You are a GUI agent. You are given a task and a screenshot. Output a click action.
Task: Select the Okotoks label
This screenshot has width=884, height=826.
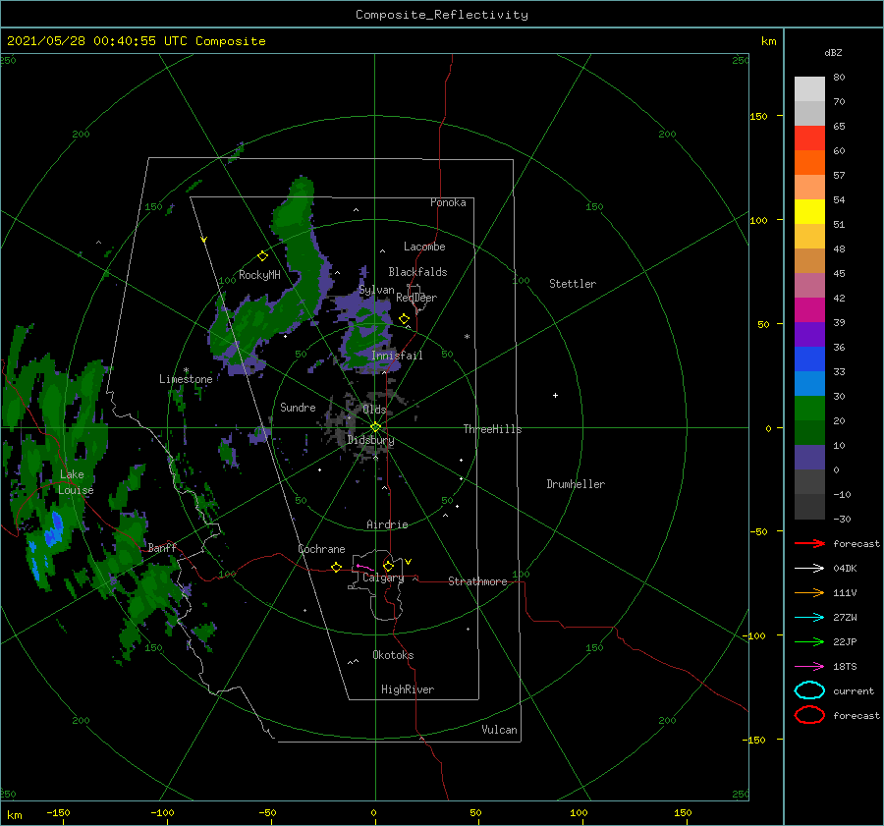pyautogui.click(x=393, y=655)
